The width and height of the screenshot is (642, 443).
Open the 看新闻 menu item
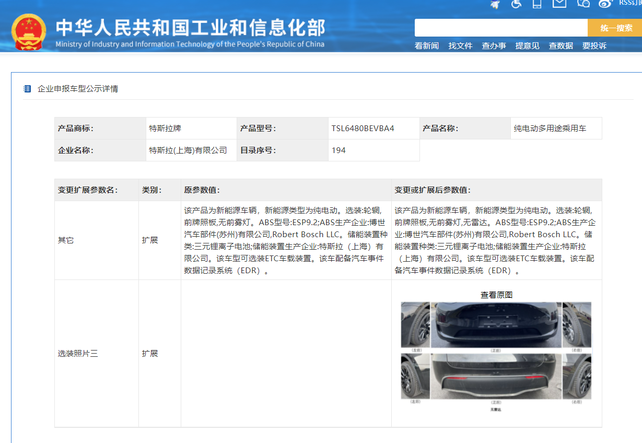(426, 46)
